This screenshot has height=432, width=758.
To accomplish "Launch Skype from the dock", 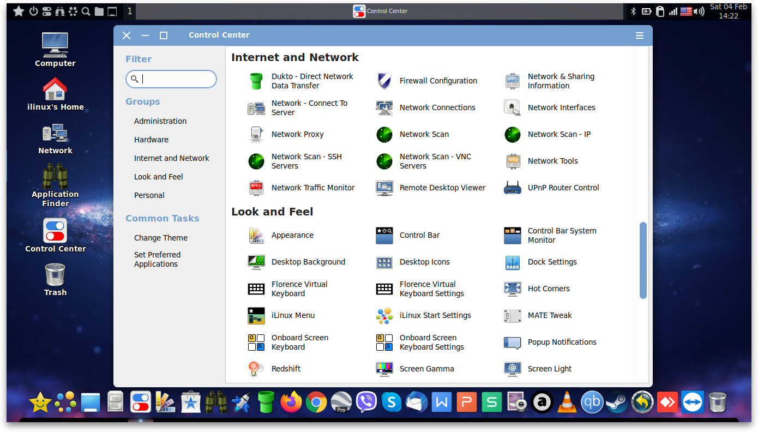I will click(x=392, y=403).
